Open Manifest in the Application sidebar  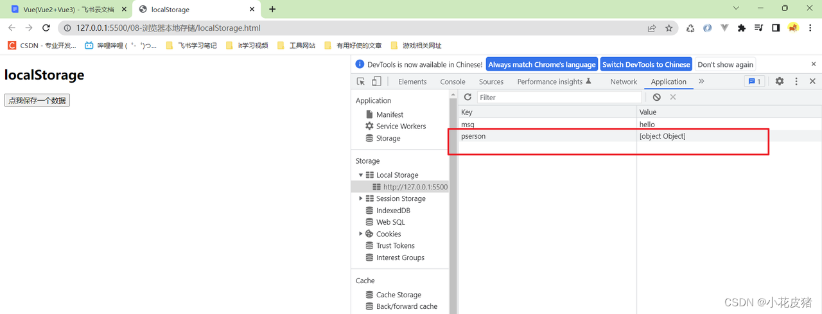tap(390, 114)
